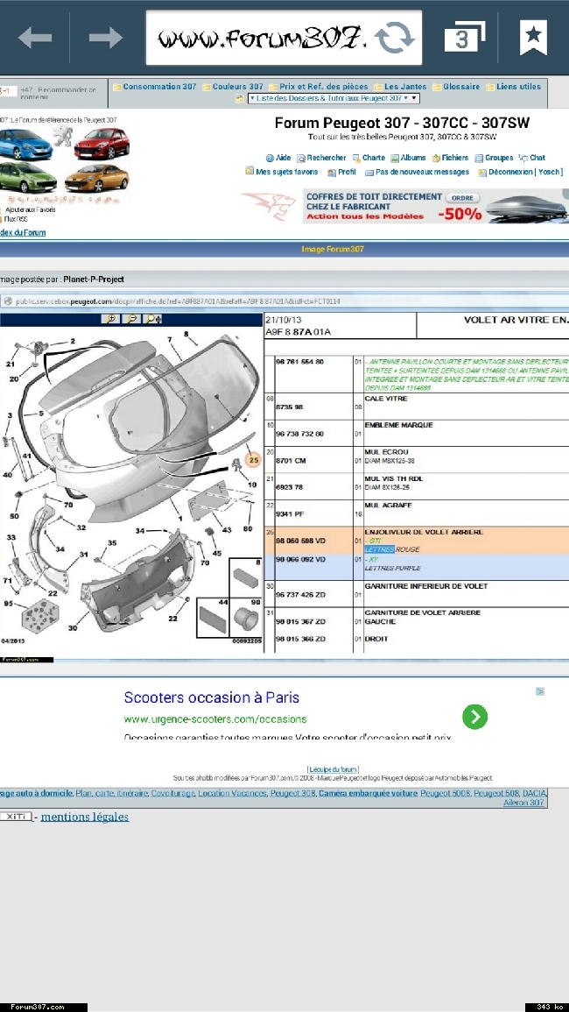The width and height of the screenshot is (569, 1012).
Task: Open the Charte icon link
Action: [x=369, y=158]
